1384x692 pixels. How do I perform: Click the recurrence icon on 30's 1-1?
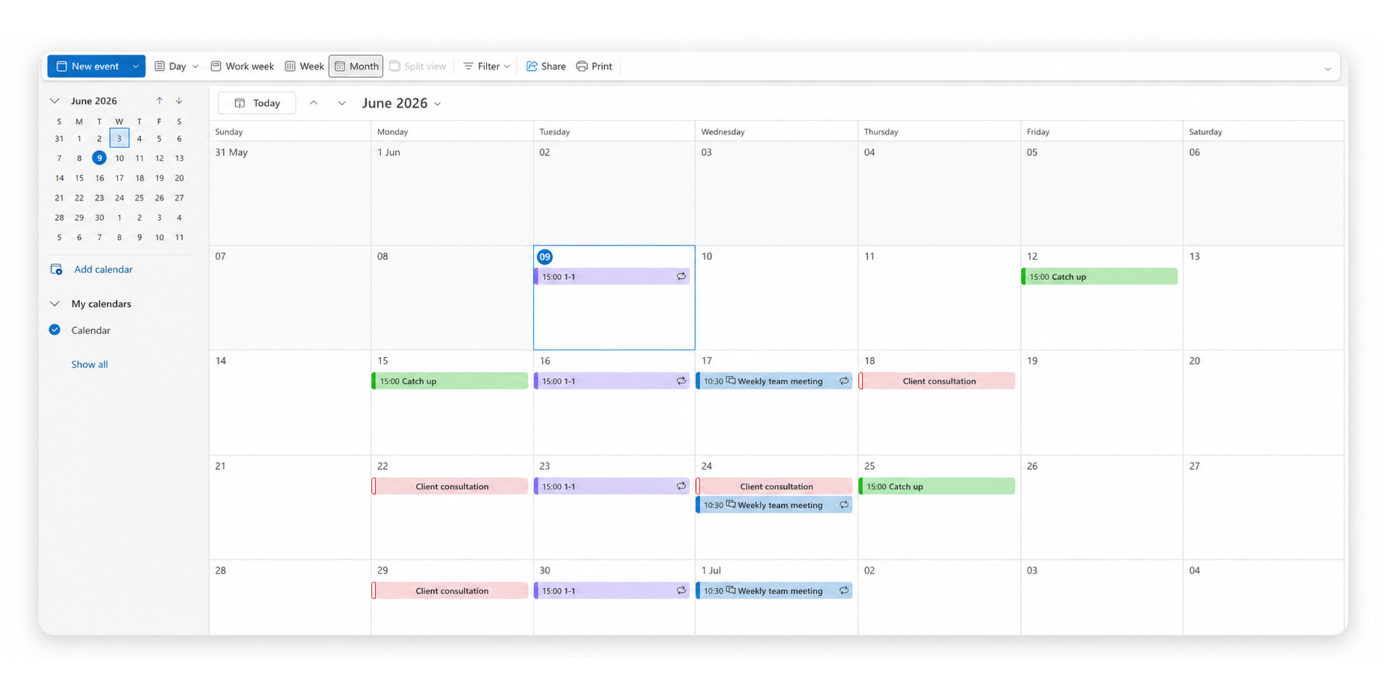[x=681, y=591]
